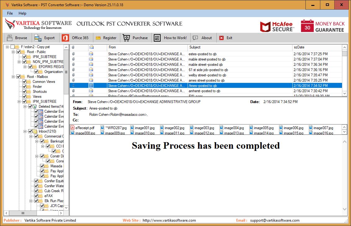Collapse the EFORMS REGISTRY node
Viewport: 351px width, 226px height.
(x=25, y=66)
